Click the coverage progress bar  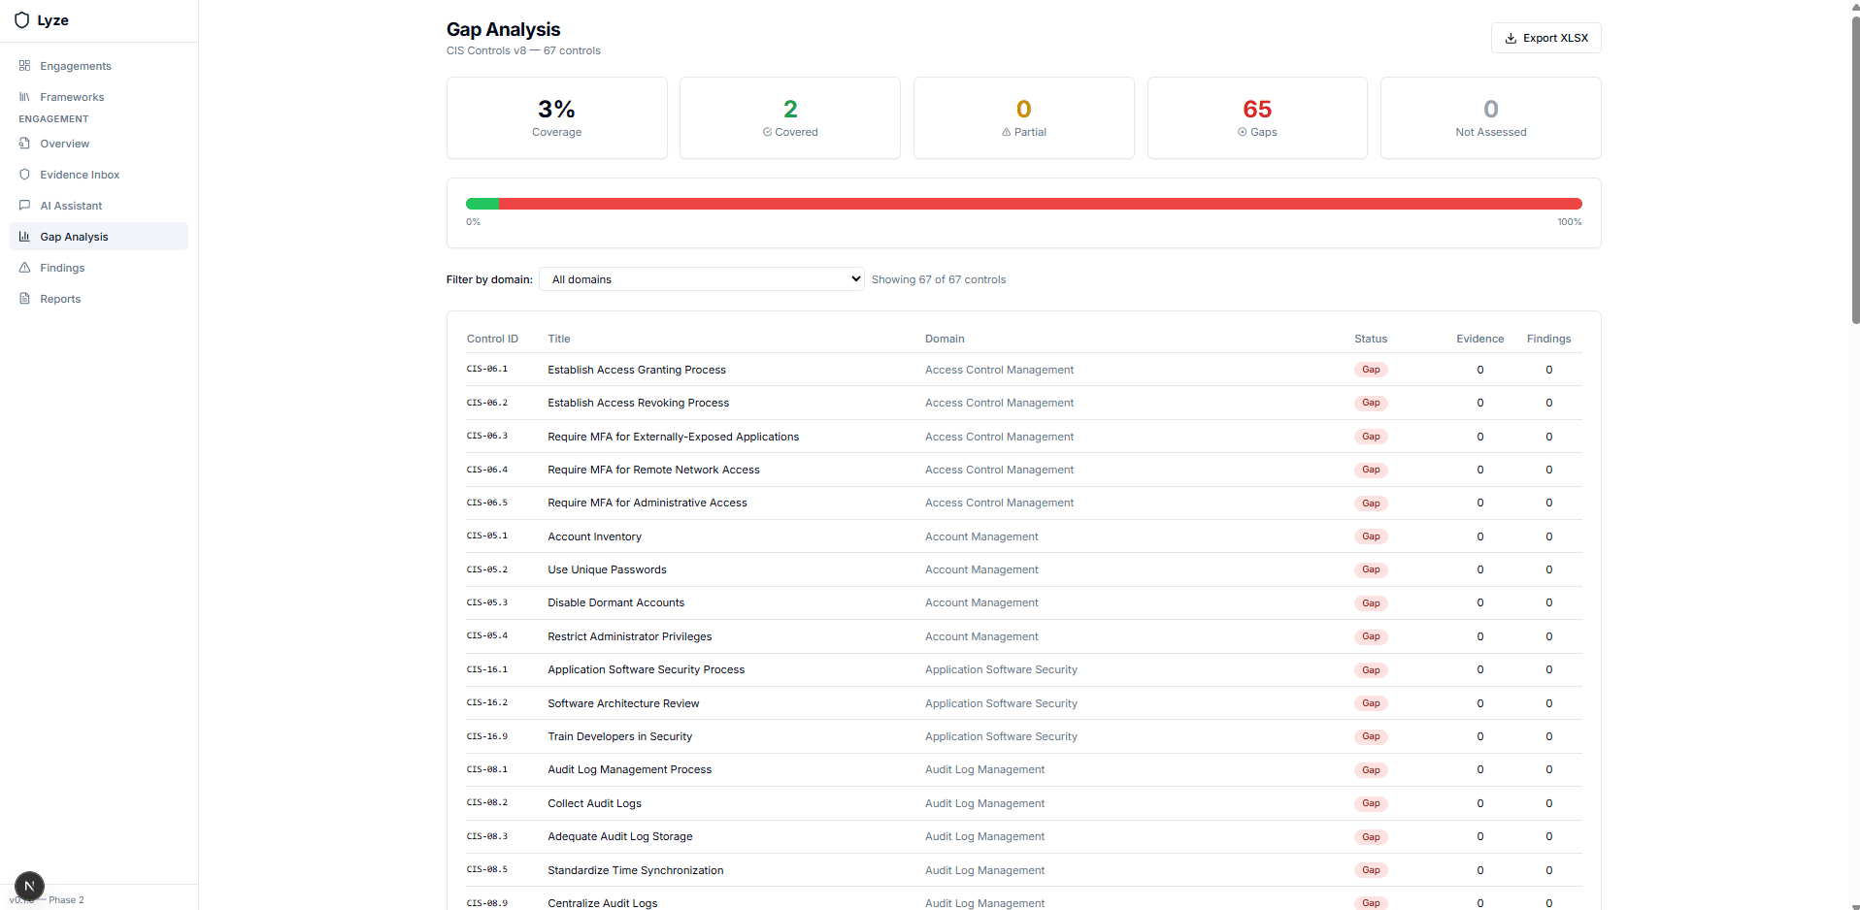point(1023,204)
